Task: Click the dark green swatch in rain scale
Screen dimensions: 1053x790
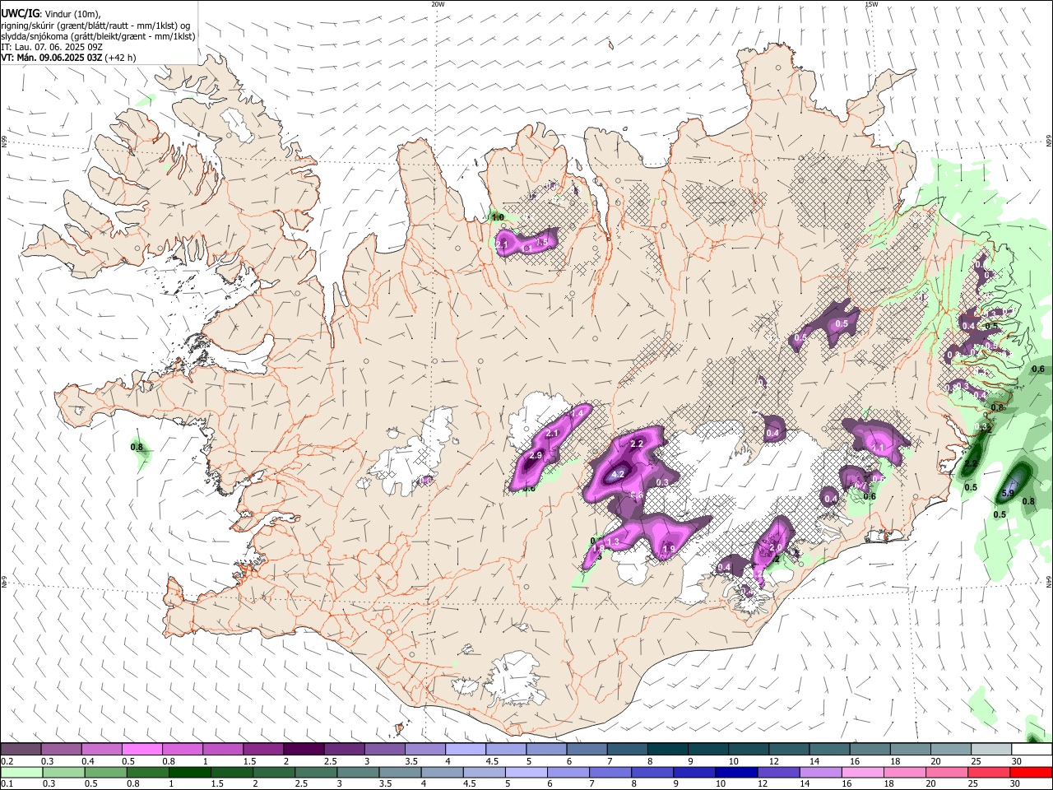Action: 189,772
